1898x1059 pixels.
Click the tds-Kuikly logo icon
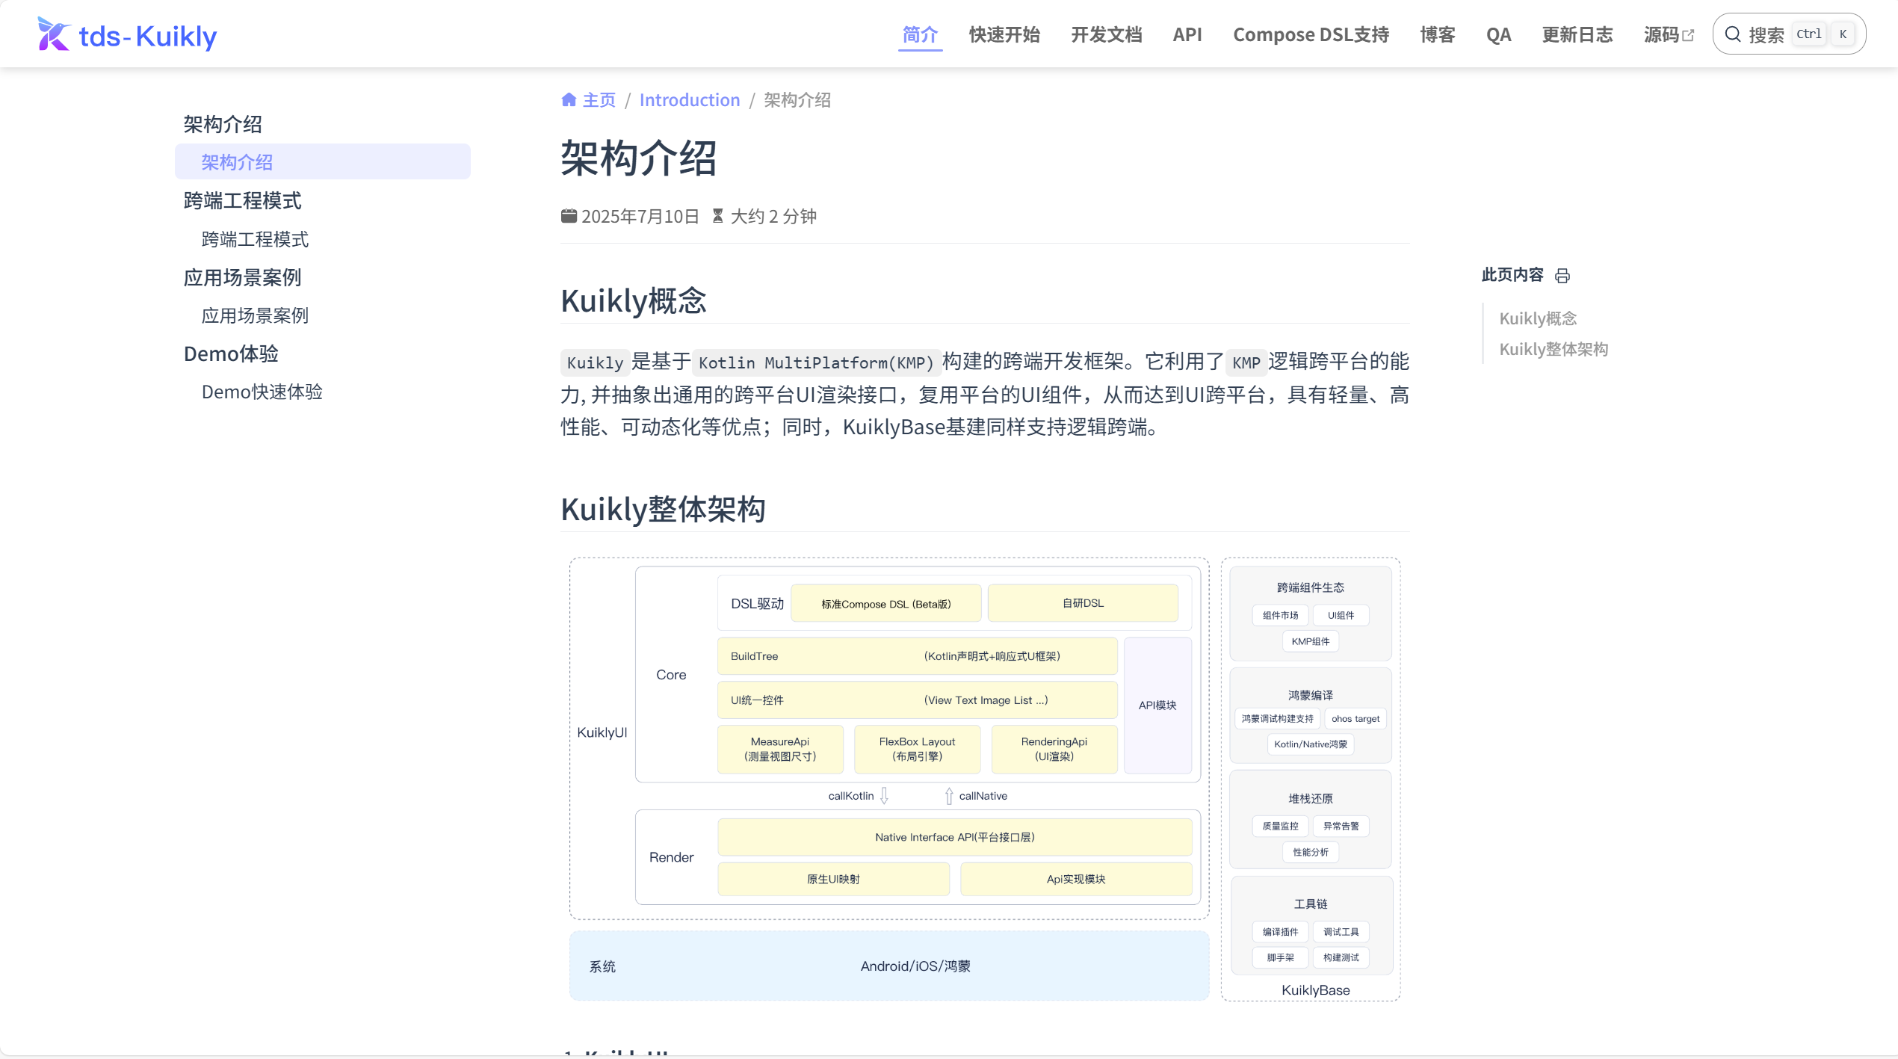coord(54,34)
